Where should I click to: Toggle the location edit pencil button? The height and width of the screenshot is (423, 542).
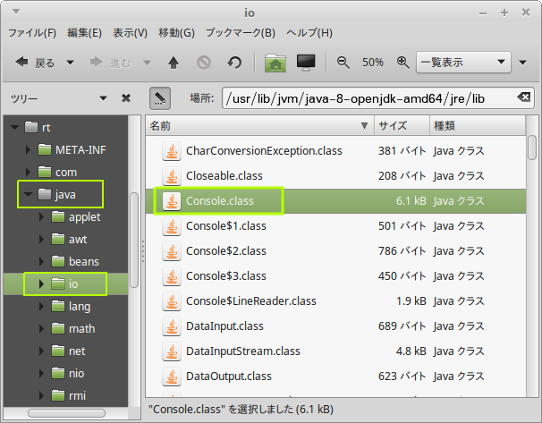[160, 97]
